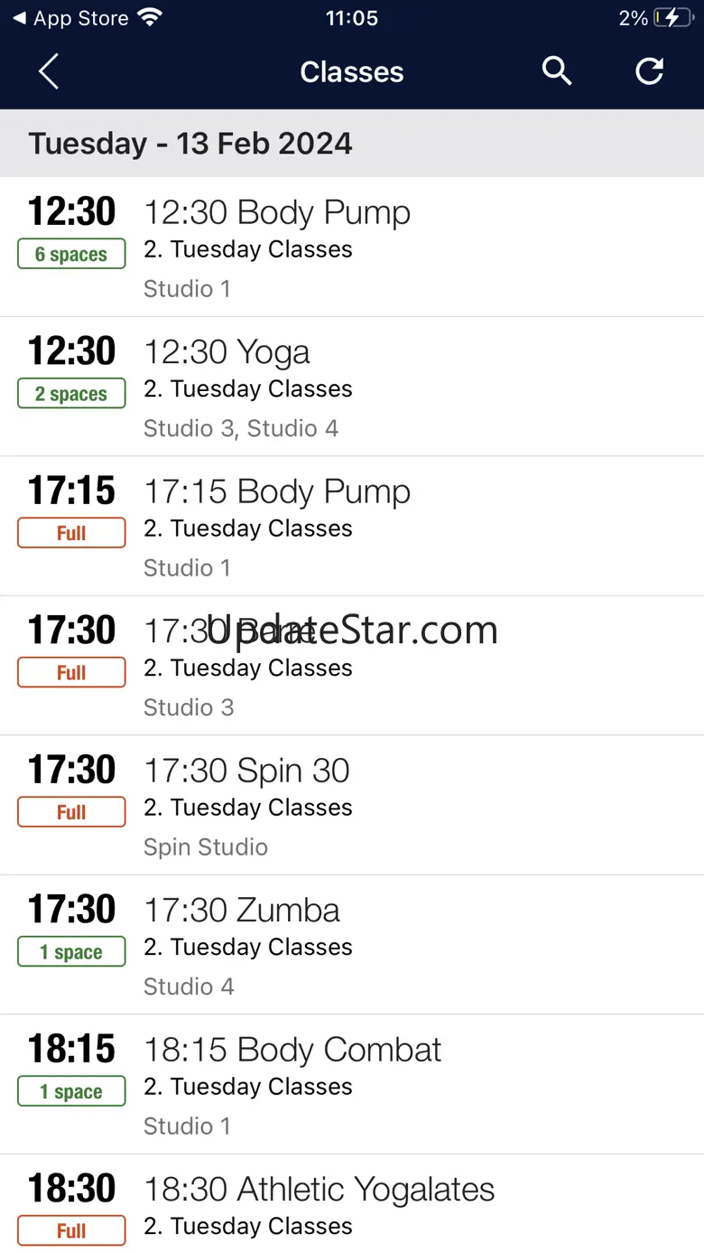704x1253 pixels.
Task: Select the 12:30 Yoga class
Action: (x=227, y=352)
